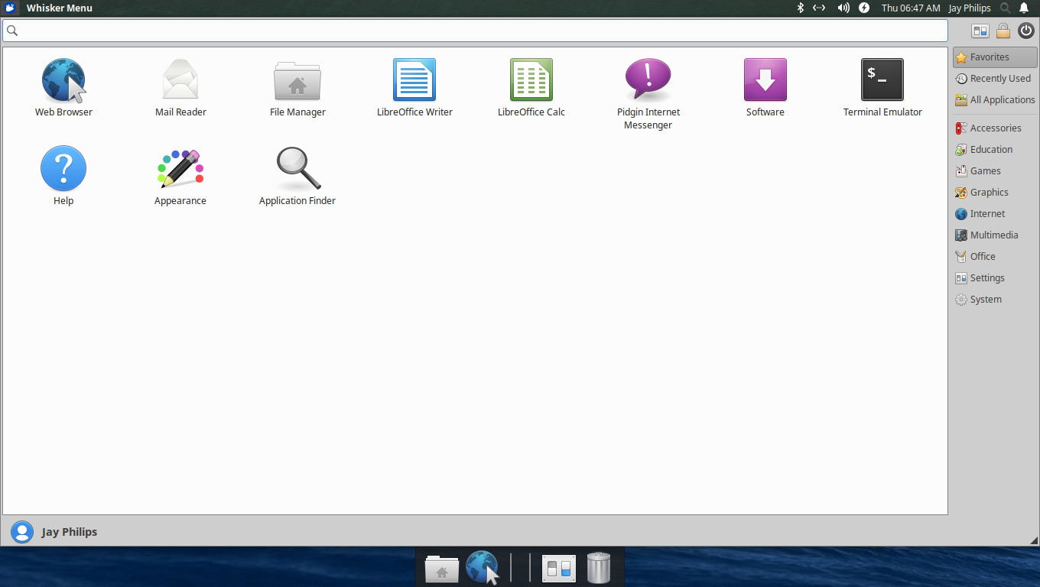
Task: Open the volume indicator in panel
Action: (x=843, y=8)
